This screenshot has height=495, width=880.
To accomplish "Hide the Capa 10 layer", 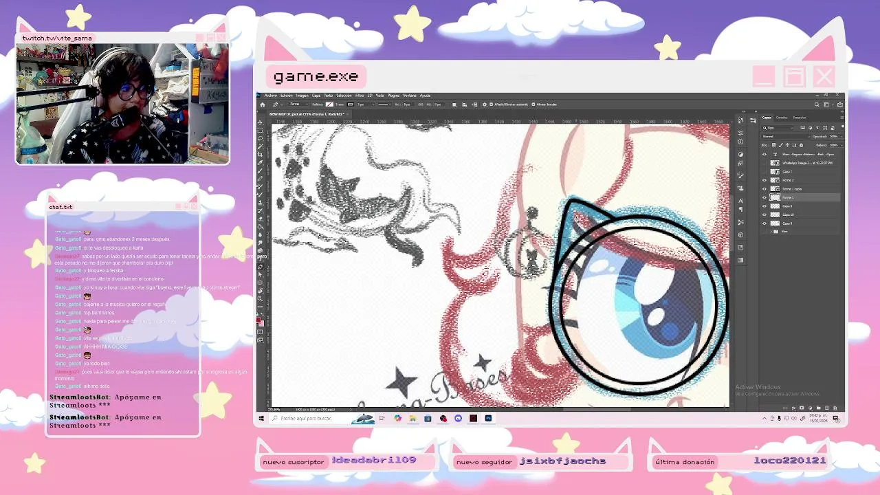I will tap(764, 214).
